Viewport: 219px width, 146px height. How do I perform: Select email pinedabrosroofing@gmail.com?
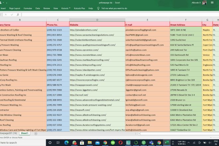click(147, 30)
